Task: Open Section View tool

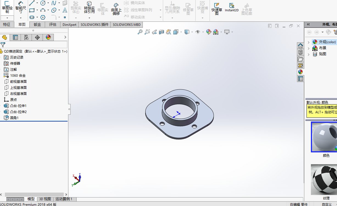Action: [161, 32]
